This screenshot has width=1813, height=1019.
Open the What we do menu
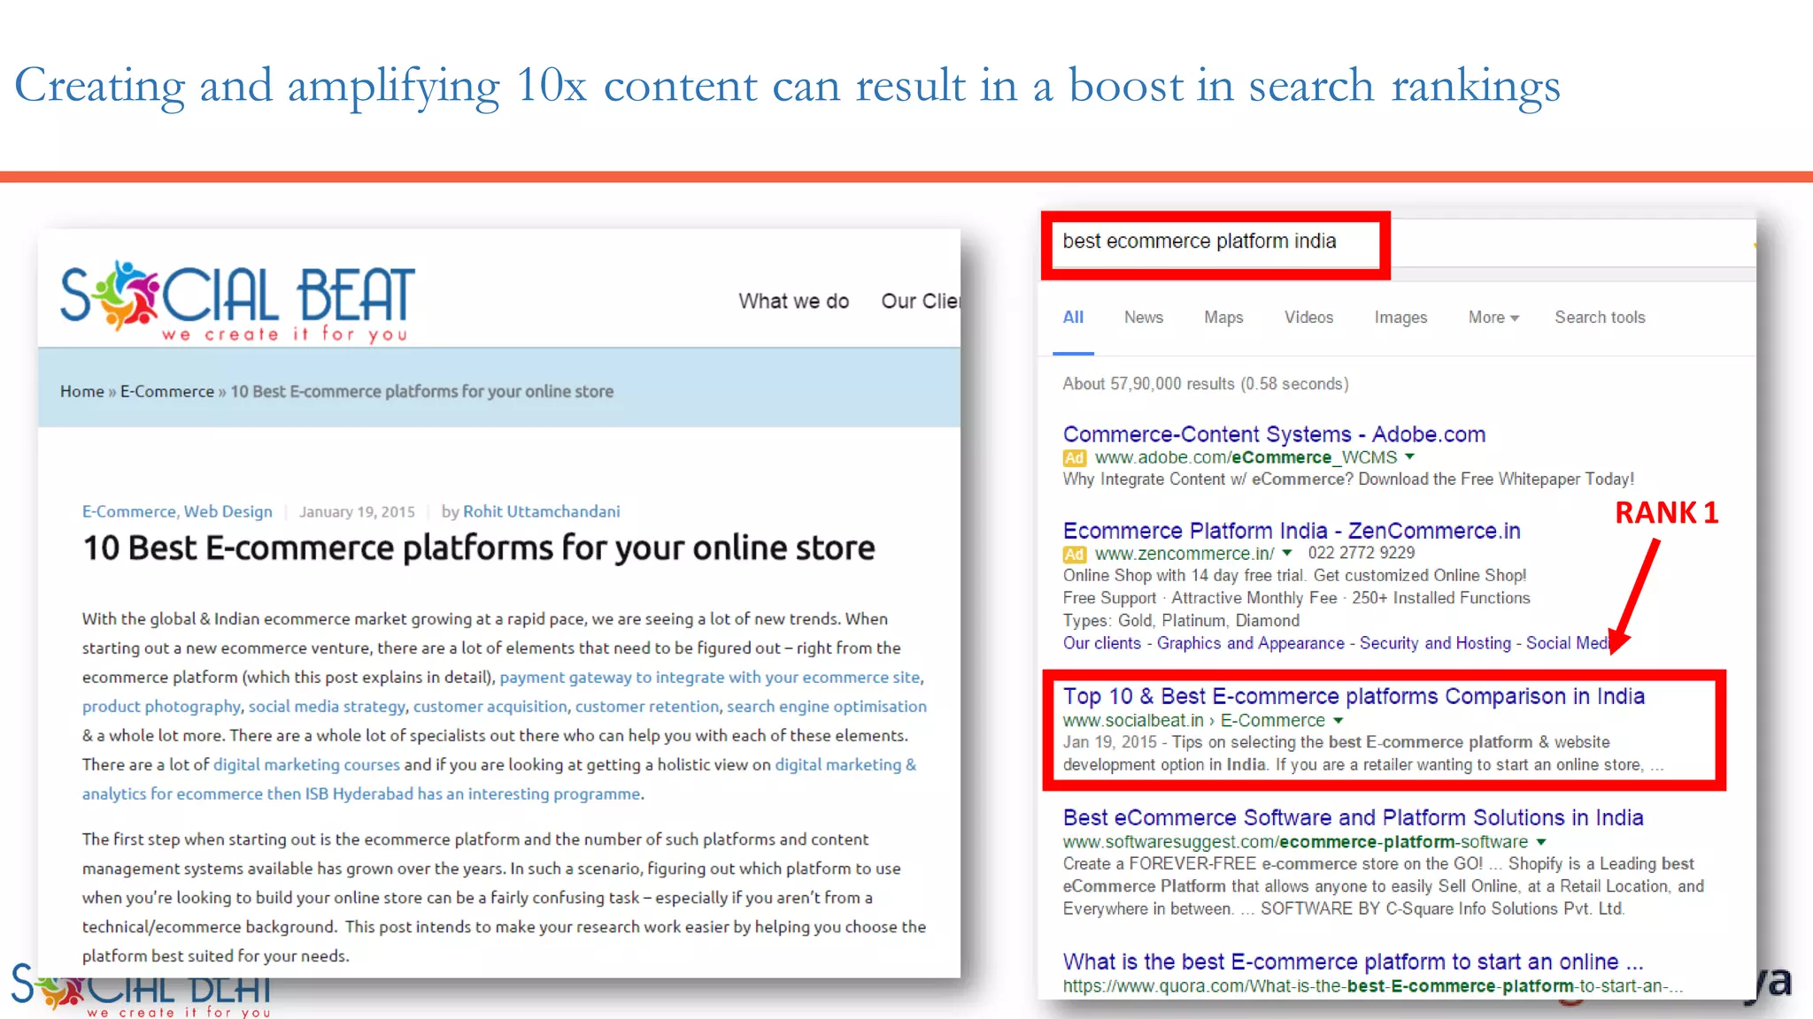(x=794, y=302)
